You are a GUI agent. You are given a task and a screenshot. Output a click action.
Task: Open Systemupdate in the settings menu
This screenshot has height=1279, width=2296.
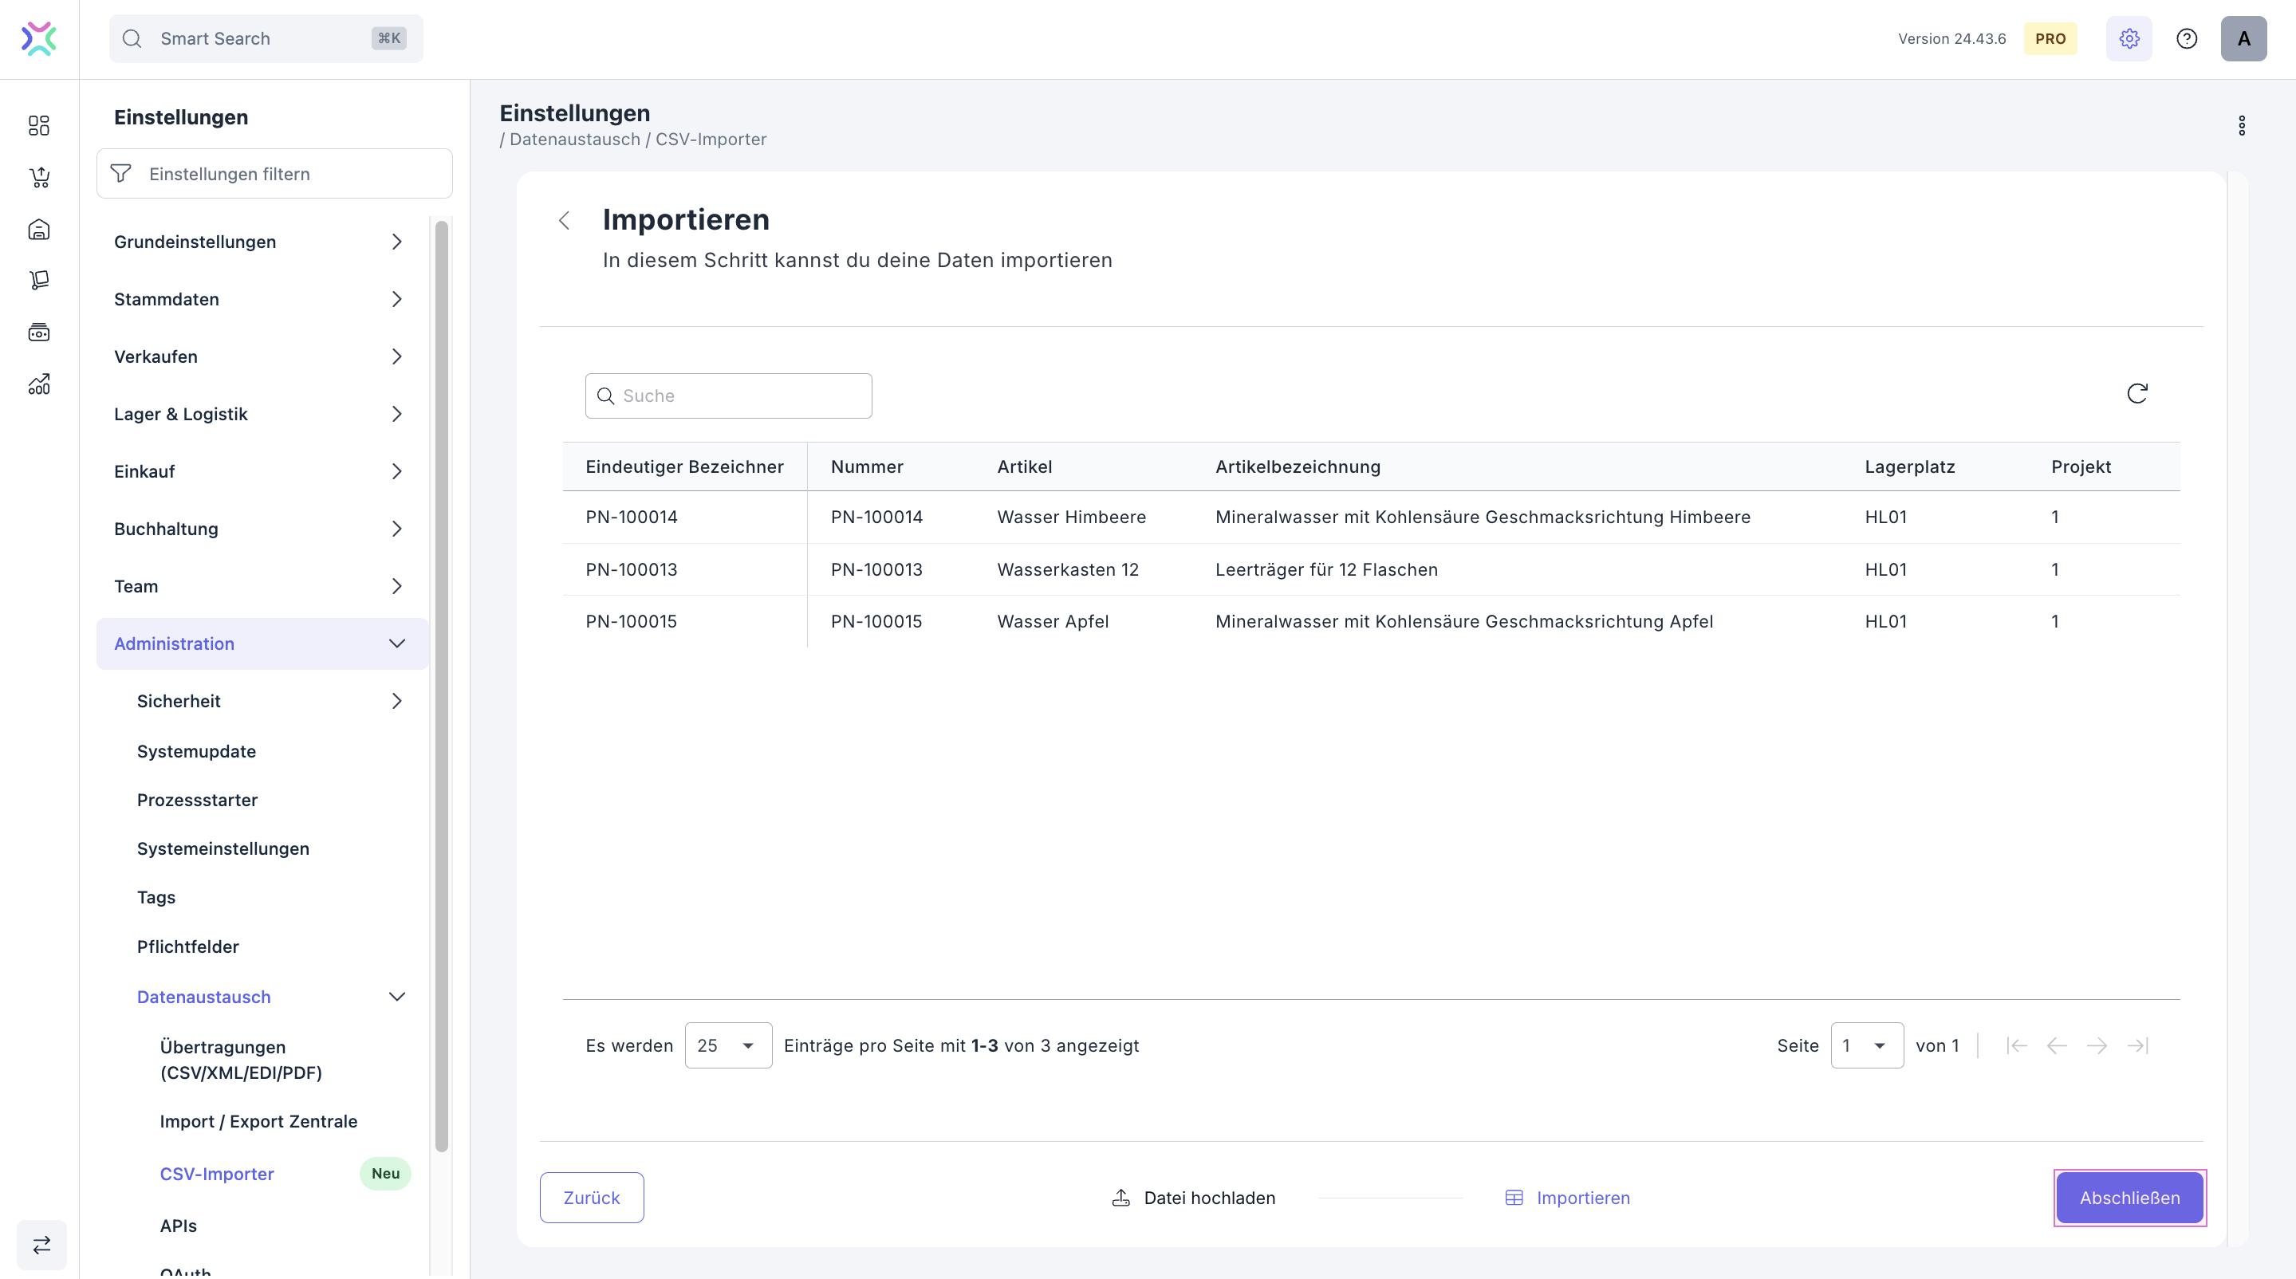coord(196,751)
